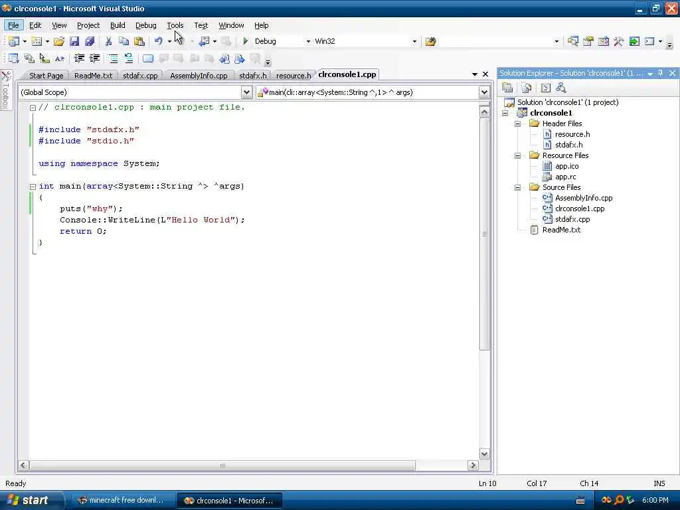Start debugging with the green play icon
The image size is (680, 510).
[x=246, y=41]
